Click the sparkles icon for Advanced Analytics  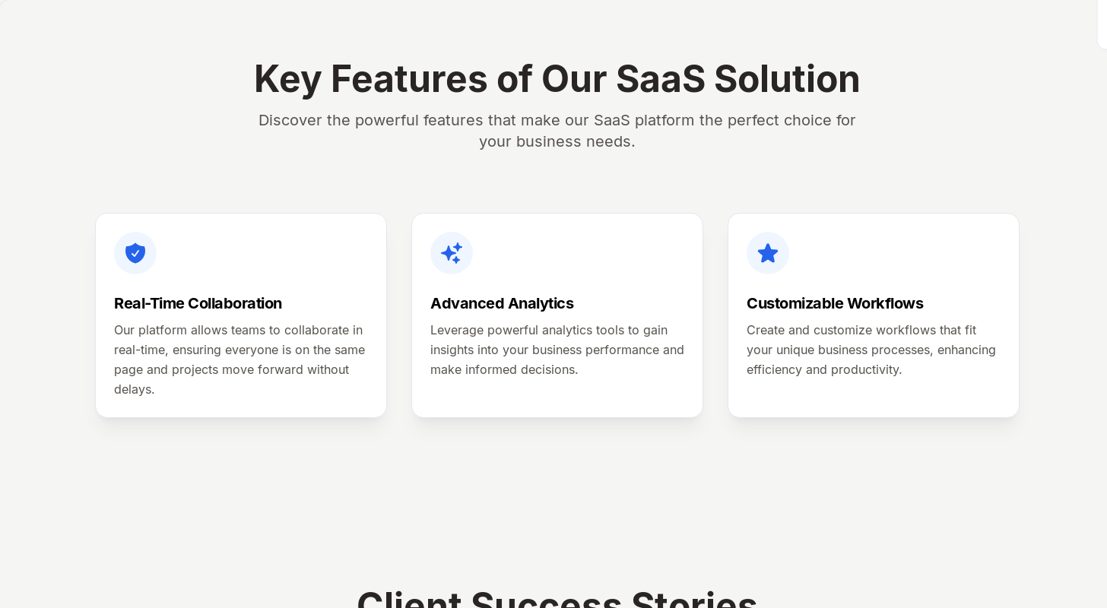tap(452, 253)
